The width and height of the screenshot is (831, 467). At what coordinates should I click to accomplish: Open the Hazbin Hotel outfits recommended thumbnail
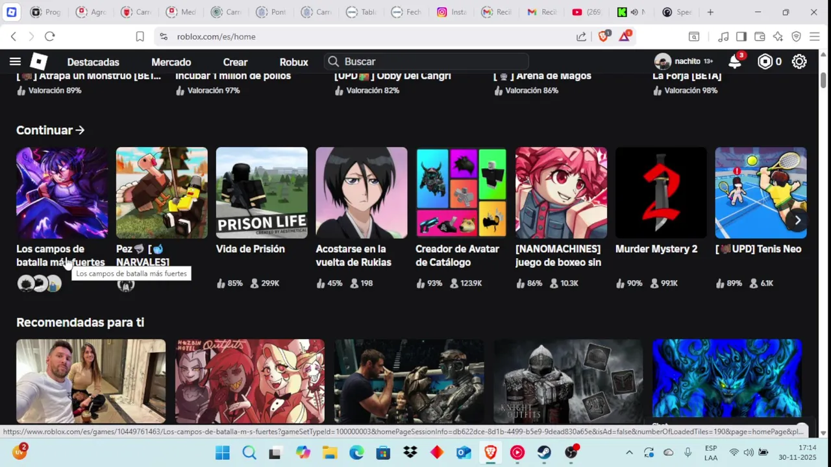pyautogui.click(x=250, y=381)
